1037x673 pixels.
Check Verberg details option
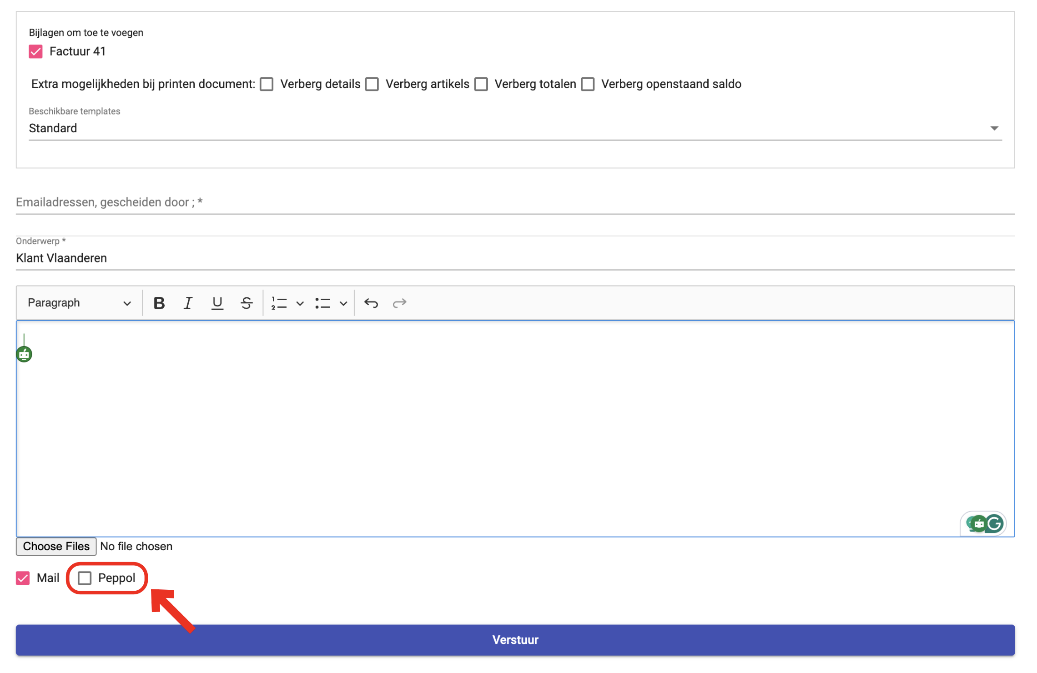tap(267, 84)
